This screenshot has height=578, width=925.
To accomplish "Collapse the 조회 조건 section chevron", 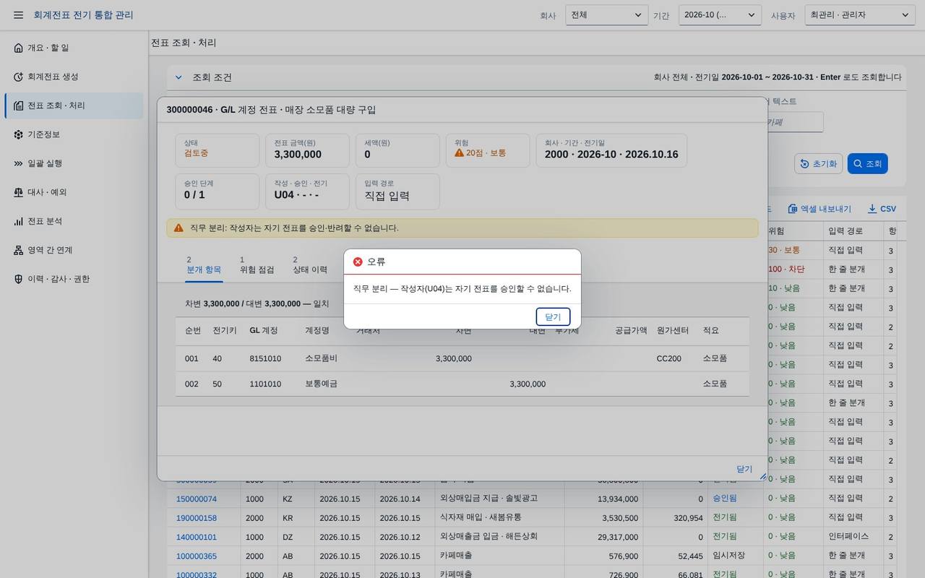I will click(x=178, y=77).
